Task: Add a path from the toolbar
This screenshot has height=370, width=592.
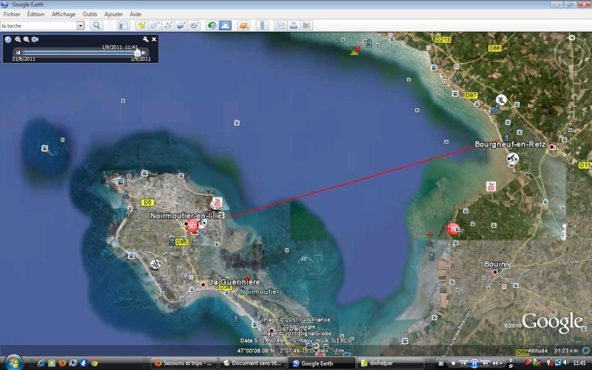Action: 168,25
